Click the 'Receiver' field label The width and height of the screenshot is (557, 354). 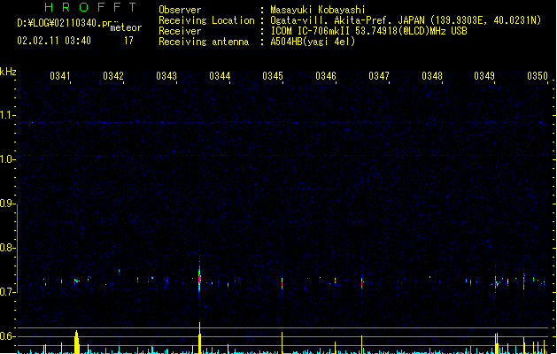180,31
